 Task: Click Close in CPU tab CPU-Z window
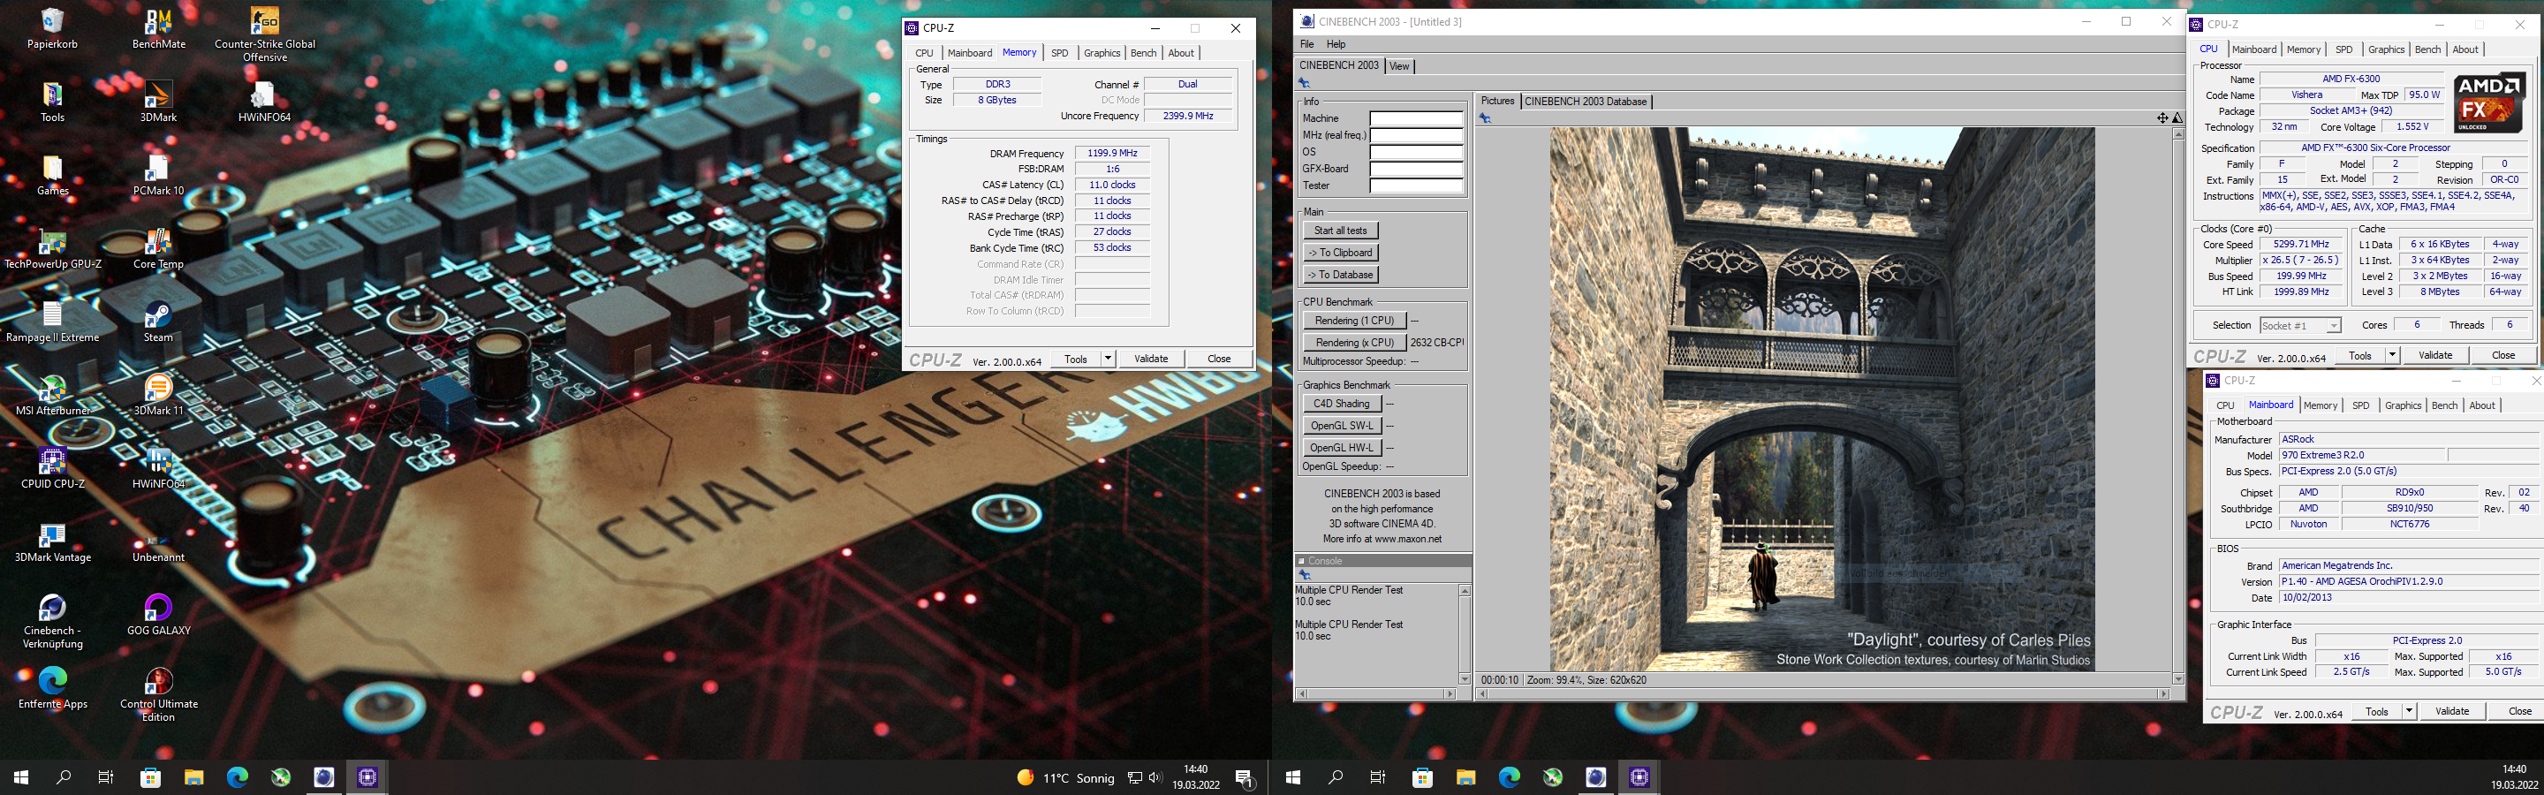(2502, 354)
